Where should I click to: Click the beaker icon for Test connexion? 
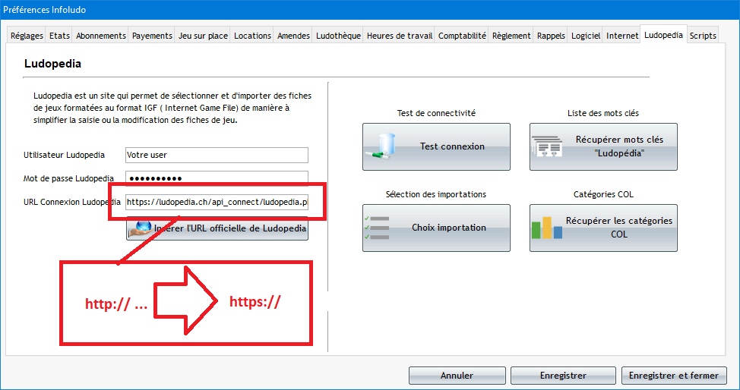click(x=381, y=146)
